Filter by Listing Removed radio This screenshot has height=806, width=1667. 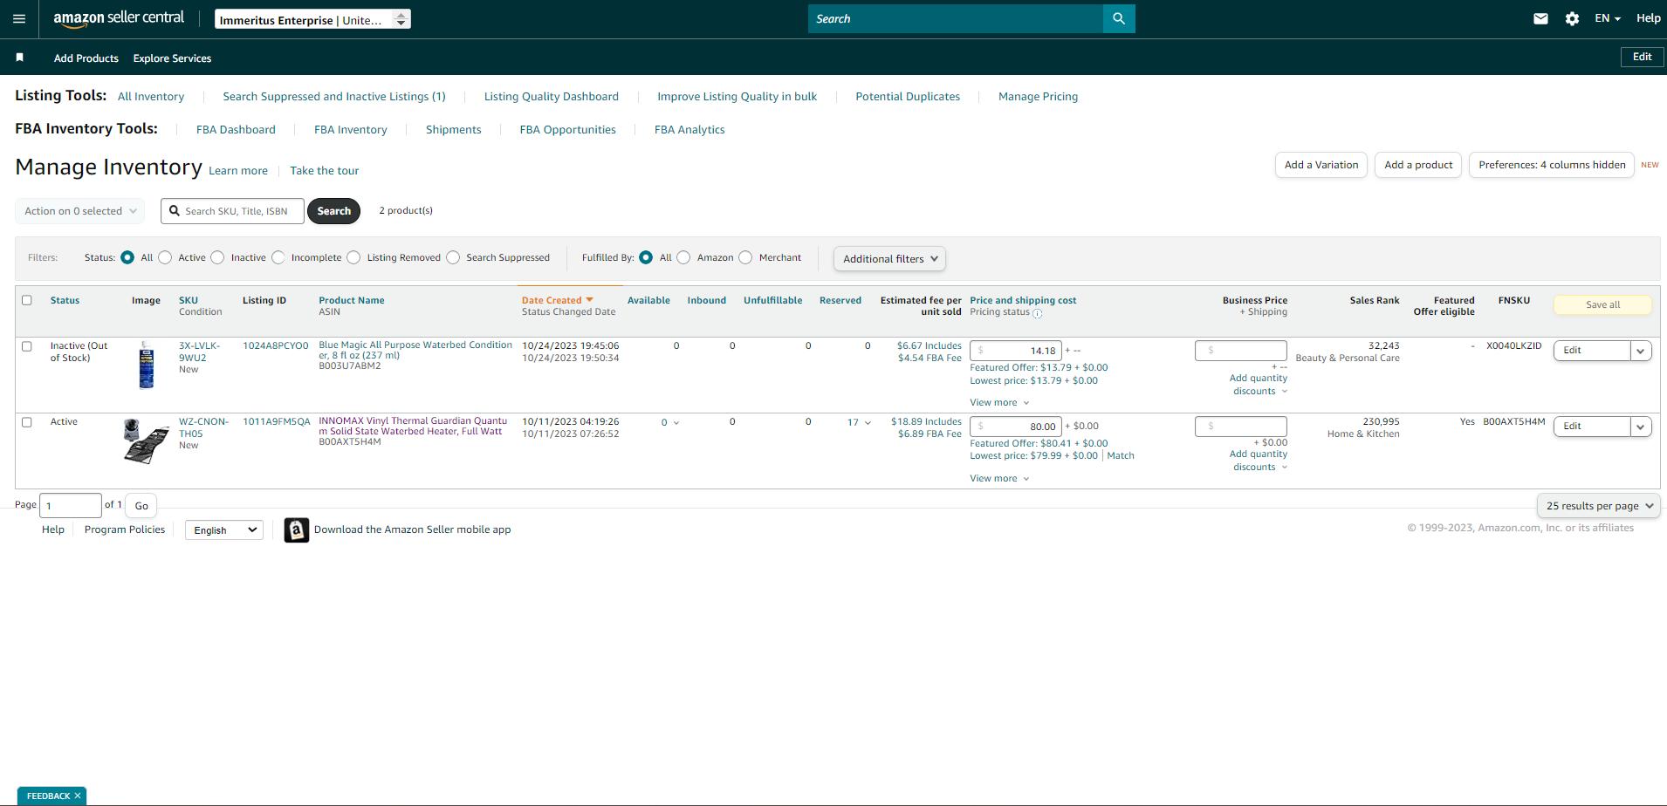[353, 257]
